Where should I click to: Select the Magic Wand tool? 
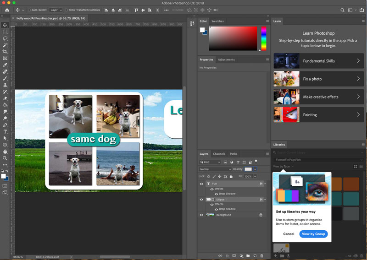[x=5, y=45]
